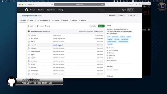
Task: Switch to the Issues tab
Action: click(x=32, y=20)
